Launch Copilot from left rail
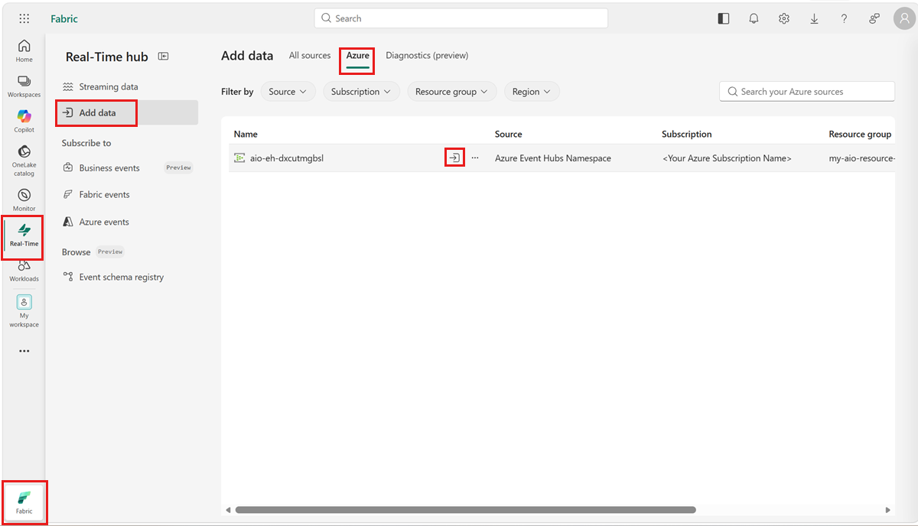Viewport: 918px width, 526px height. (24, 122)
